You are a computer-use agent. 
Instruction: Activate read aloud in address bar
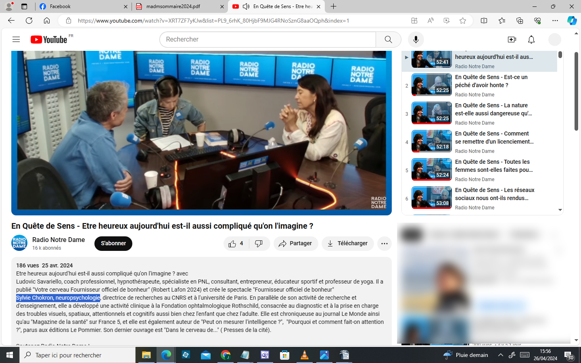431,21
